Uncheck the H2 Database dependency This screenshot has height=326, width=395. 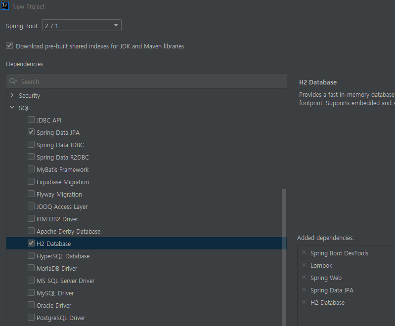[31, 243]
